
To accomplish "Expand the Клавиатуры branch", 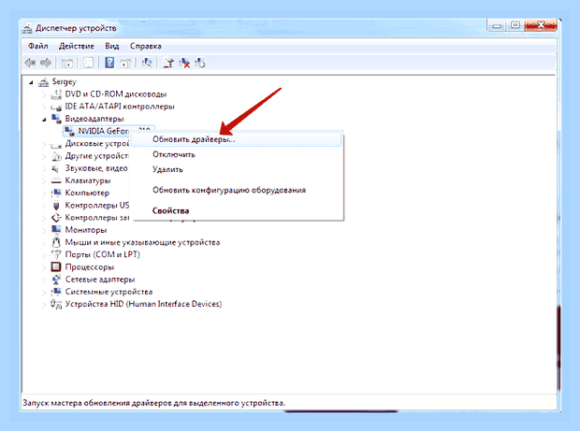I will [x=44, y=180].
